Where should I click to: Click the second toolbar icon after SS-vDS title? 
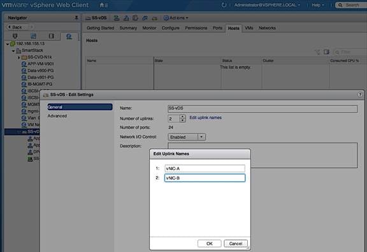click(126, 18)
